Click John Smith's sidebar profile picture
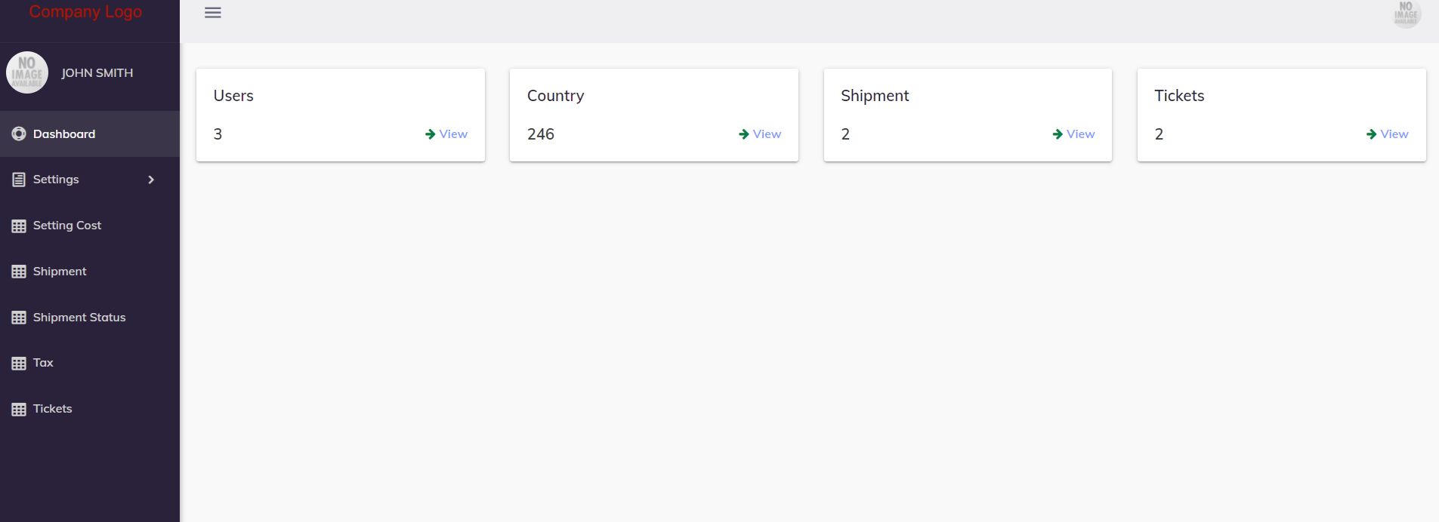 click(27, 72)
